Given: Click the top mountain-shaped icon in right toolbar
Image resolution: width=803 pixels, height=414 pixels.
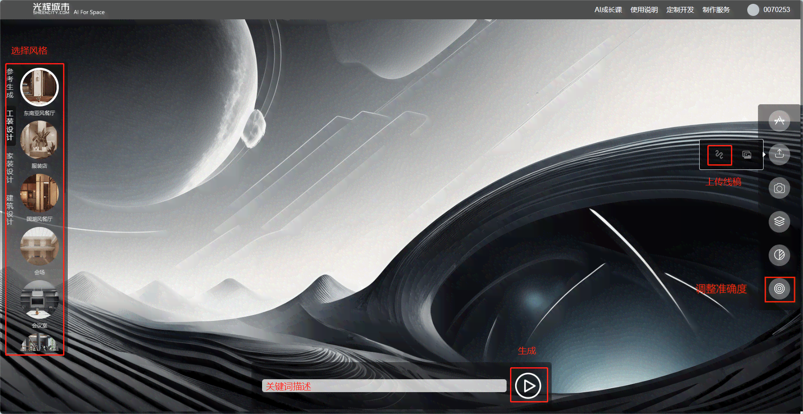Looking at the screenshot, I should click(x=779, y=121).
